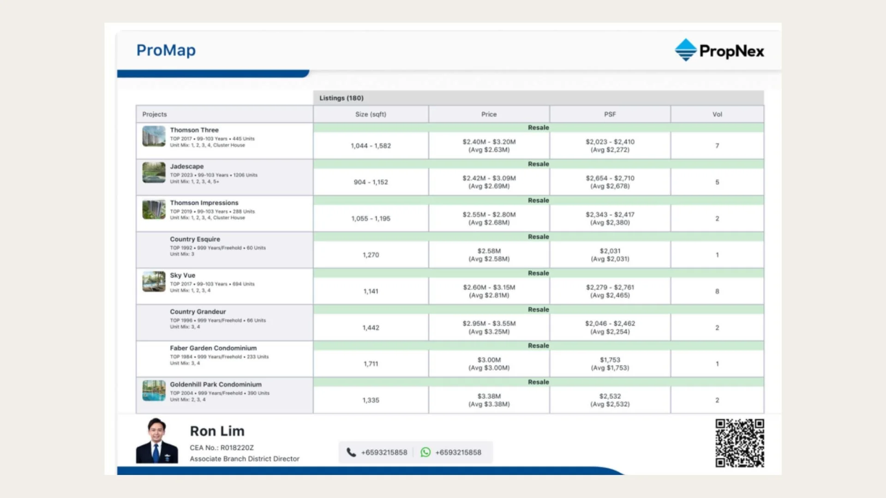Viewport: 886px width, 498px height.
Task: Click the Sky Vue thumbnail
Action: (x=154, y=282)
